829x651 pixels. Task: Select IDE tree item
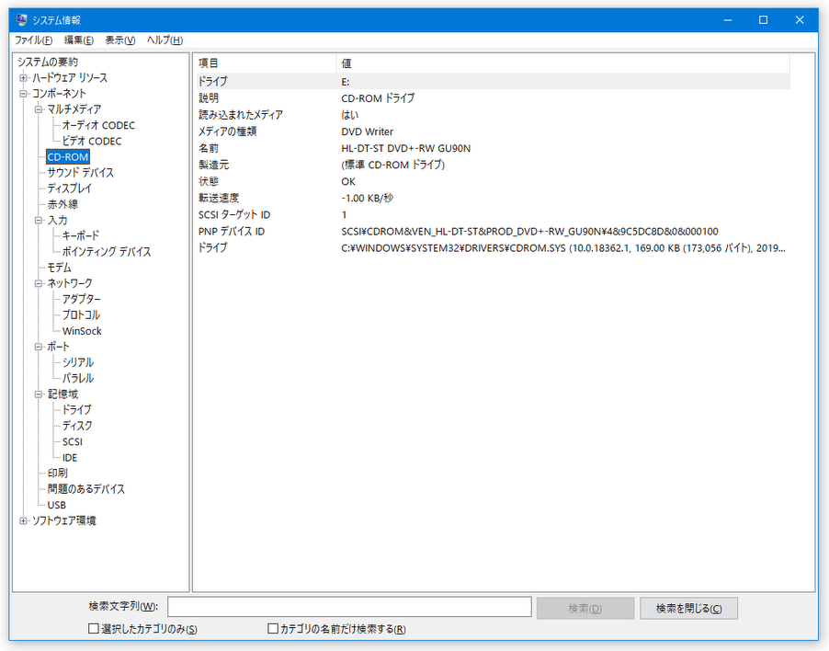tap(69, 457)
